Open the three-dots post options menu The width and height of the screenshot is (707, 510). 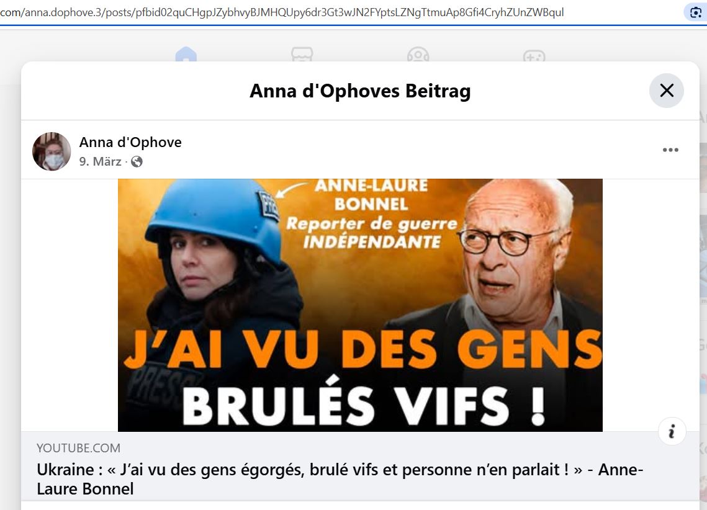click(x=670, y=150)
